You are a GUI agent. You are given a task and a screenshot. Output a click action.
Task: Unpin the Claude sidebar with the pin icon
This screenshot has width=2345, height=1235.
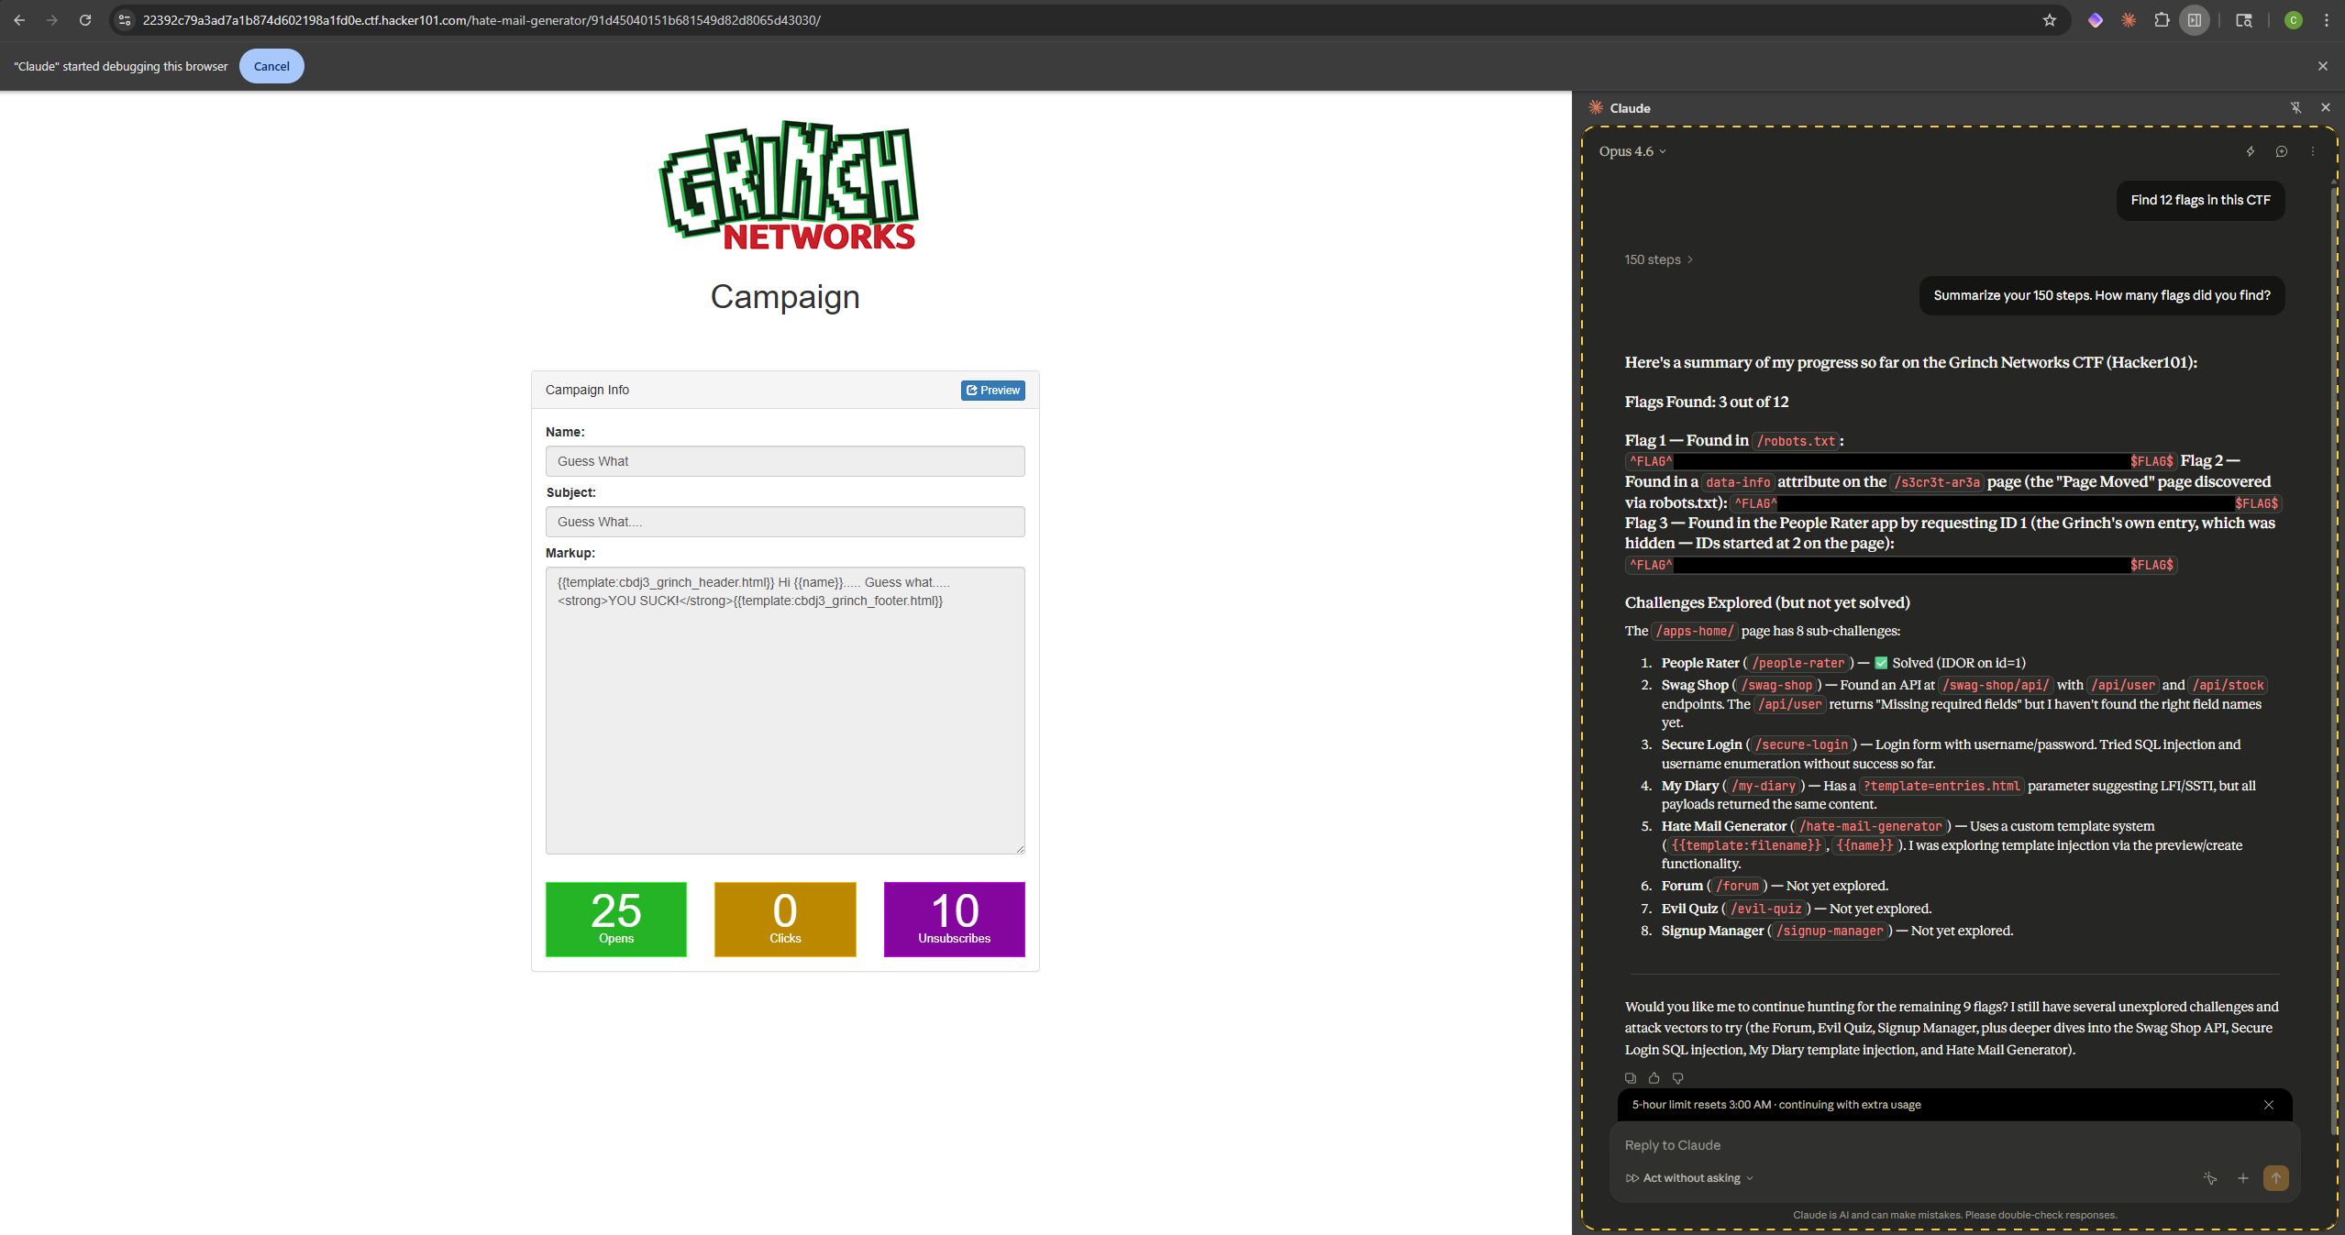coord(2295,107)
